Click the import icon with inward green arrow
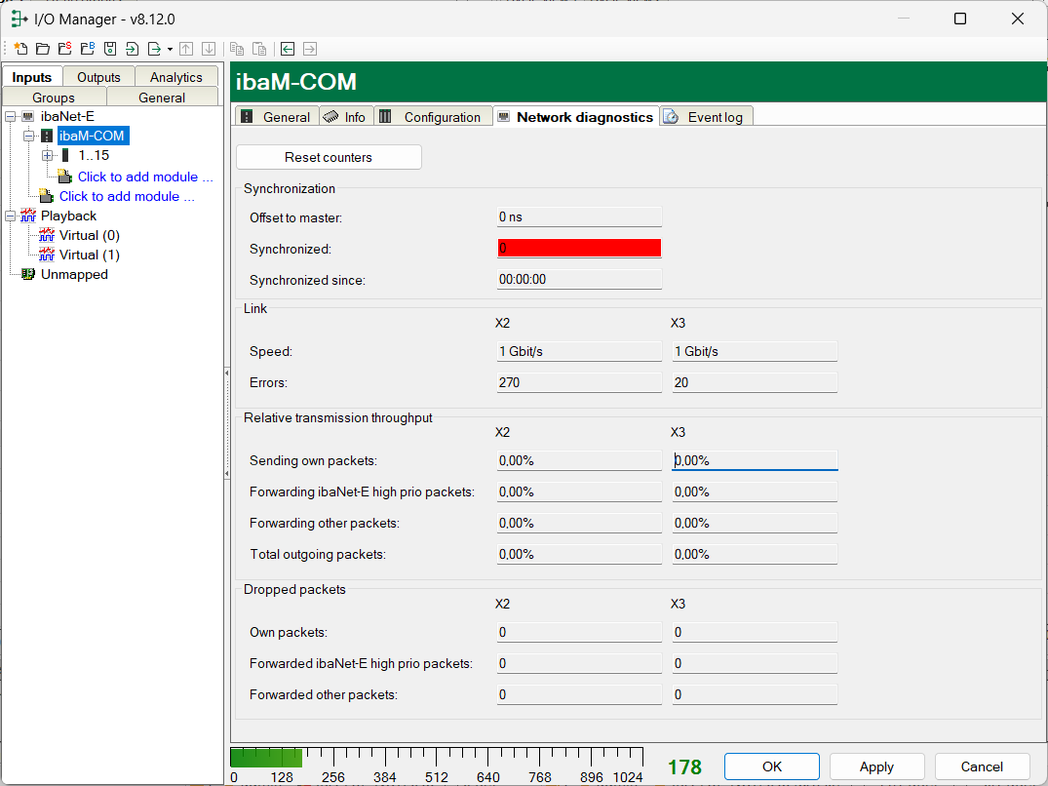This screenshot has height=786, width=1048. 132,49
